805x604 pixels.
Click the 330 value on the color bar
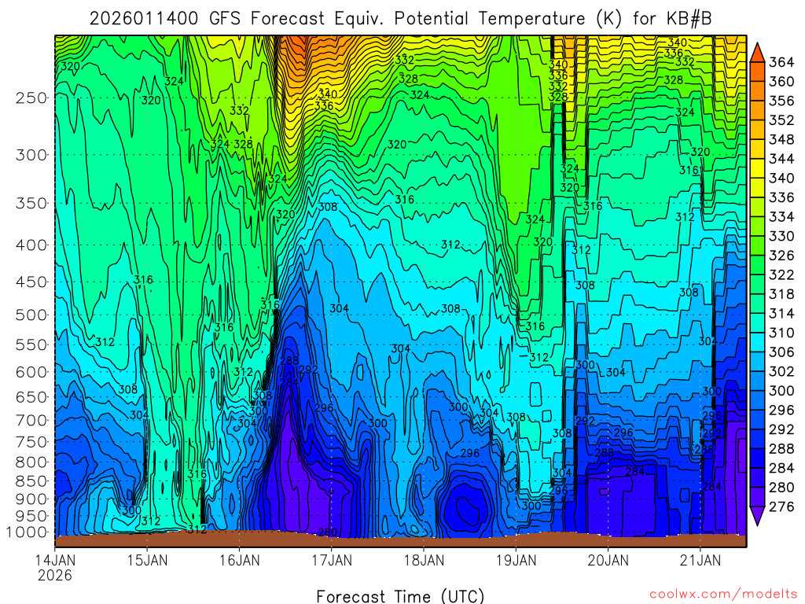click(x=781, y=236)
